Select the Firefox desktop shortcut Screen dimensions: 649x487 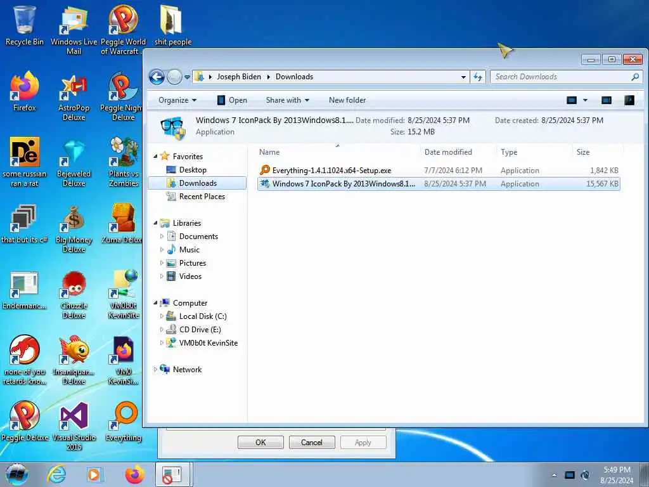(x=25, y=92)
